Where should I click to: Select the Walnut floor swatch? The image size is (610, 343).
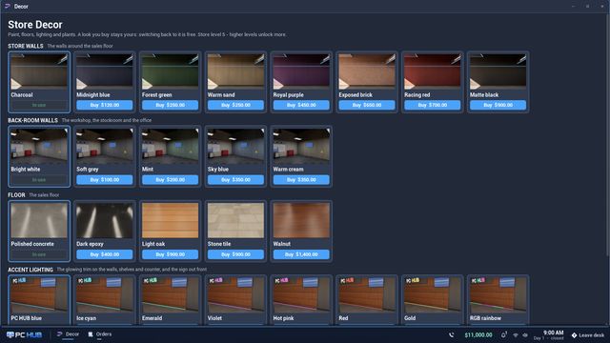[301, 220]
